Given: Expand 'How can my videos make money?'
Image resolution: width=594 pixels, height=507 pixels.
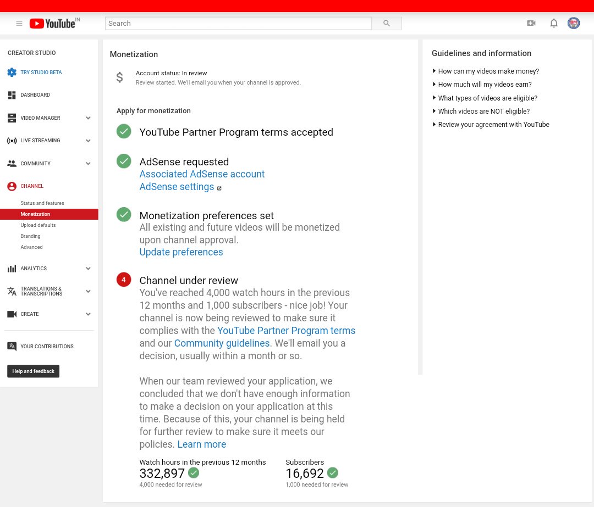Looking at the screenshot, I should [486, 71].
